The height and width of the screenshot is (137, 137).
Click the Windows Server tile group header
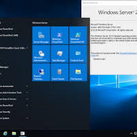click(40, 23)
